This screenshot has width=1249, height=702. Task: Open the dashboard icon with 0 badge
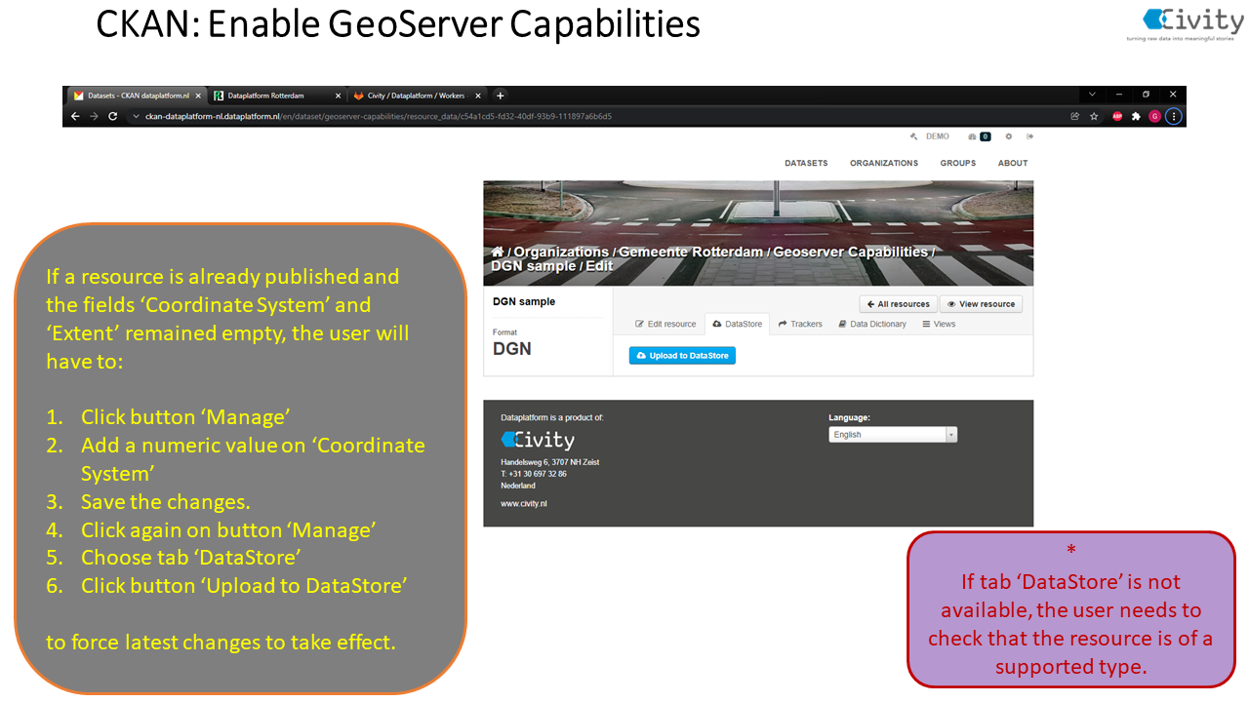979,136
